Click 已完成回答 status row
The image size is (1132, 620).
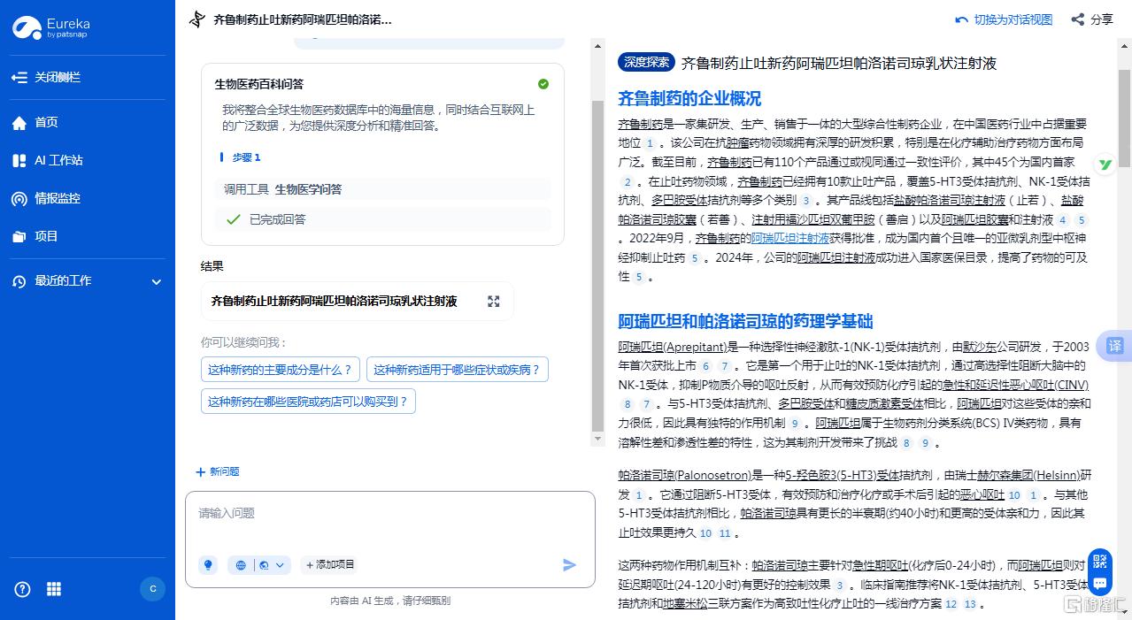tap(382, 219)
